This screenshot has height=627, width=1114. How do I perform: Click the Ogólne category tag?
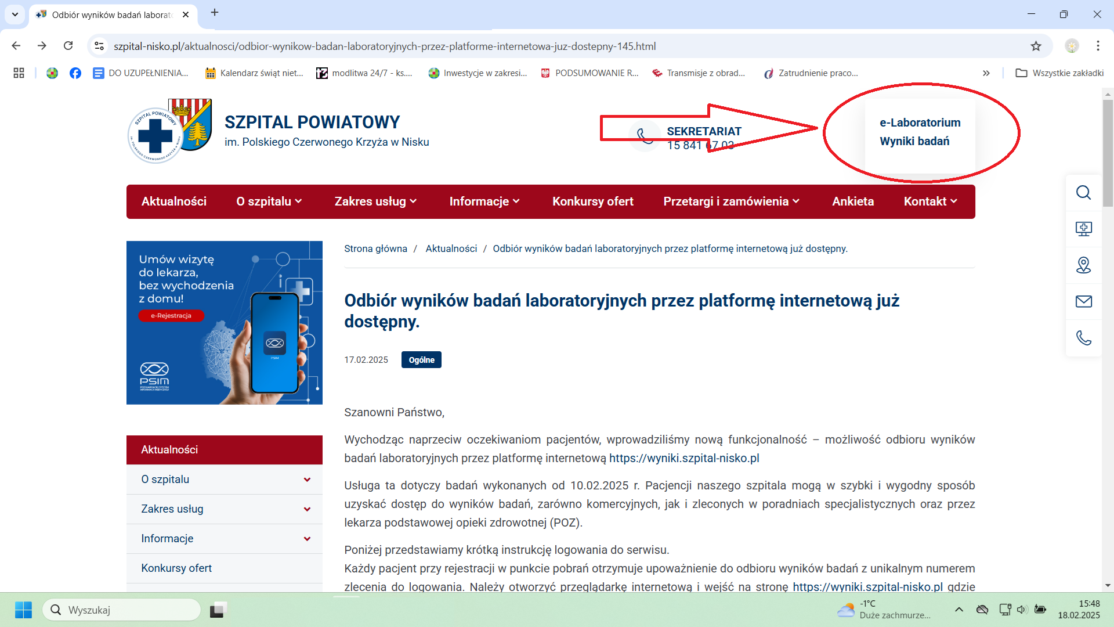[x=421, y=360]
